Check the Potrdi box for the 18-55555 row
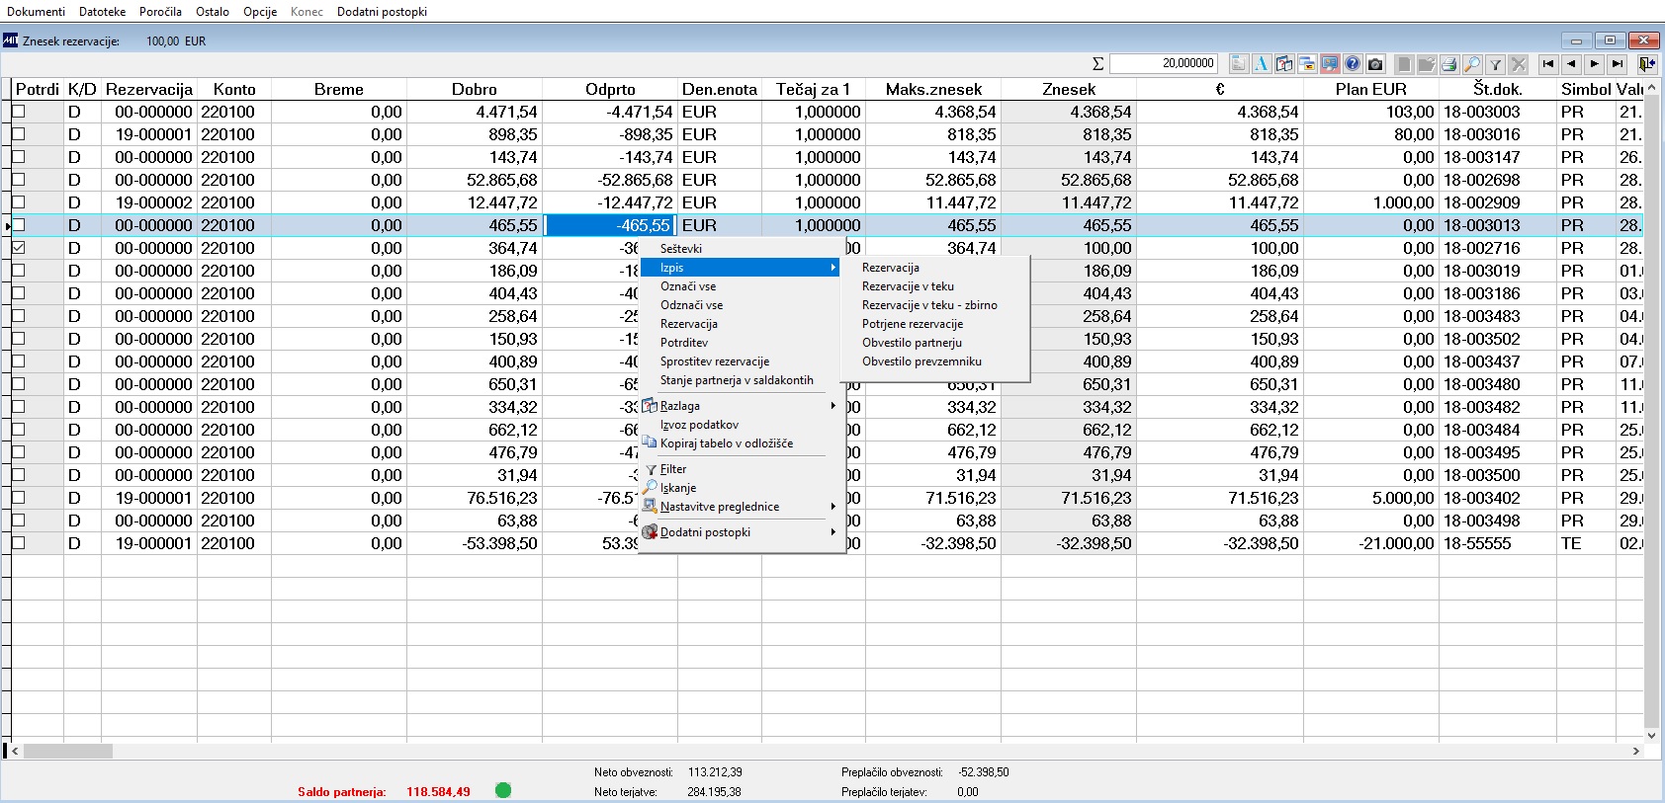The width and height of the screenshot is (1665, 803). [18, 543]
